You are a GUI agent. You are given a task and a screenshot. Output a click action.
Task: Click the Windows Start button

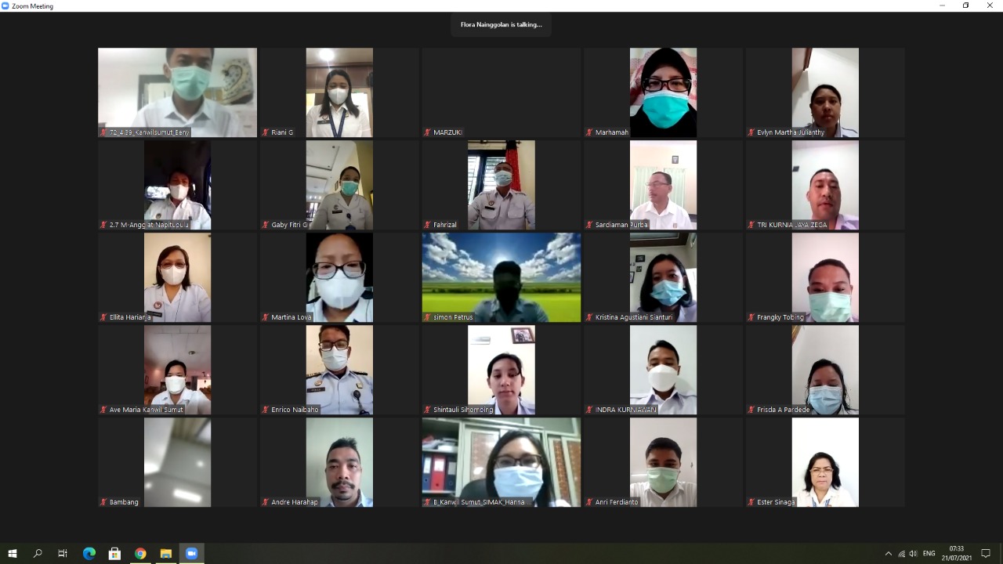pos(13,553)
